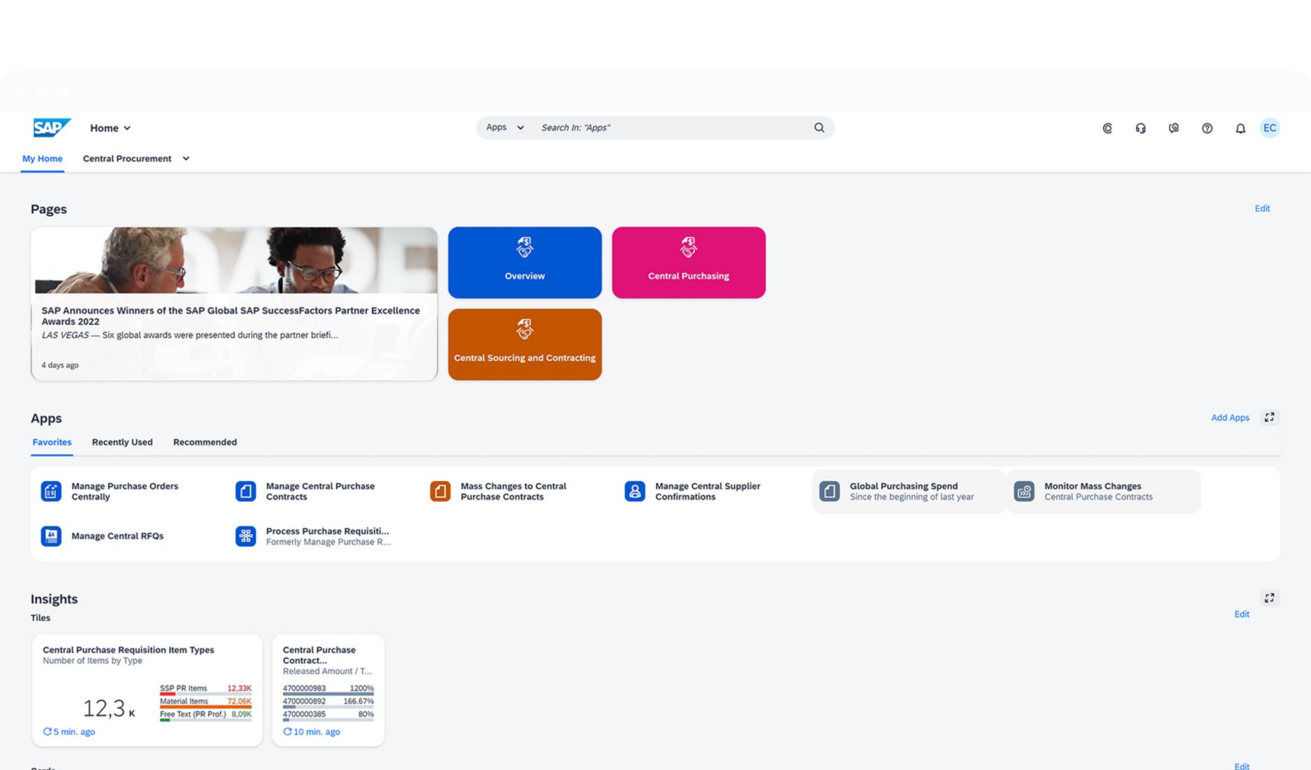
Task: Click the Edit link for Pages
Action: point(1262,209)
